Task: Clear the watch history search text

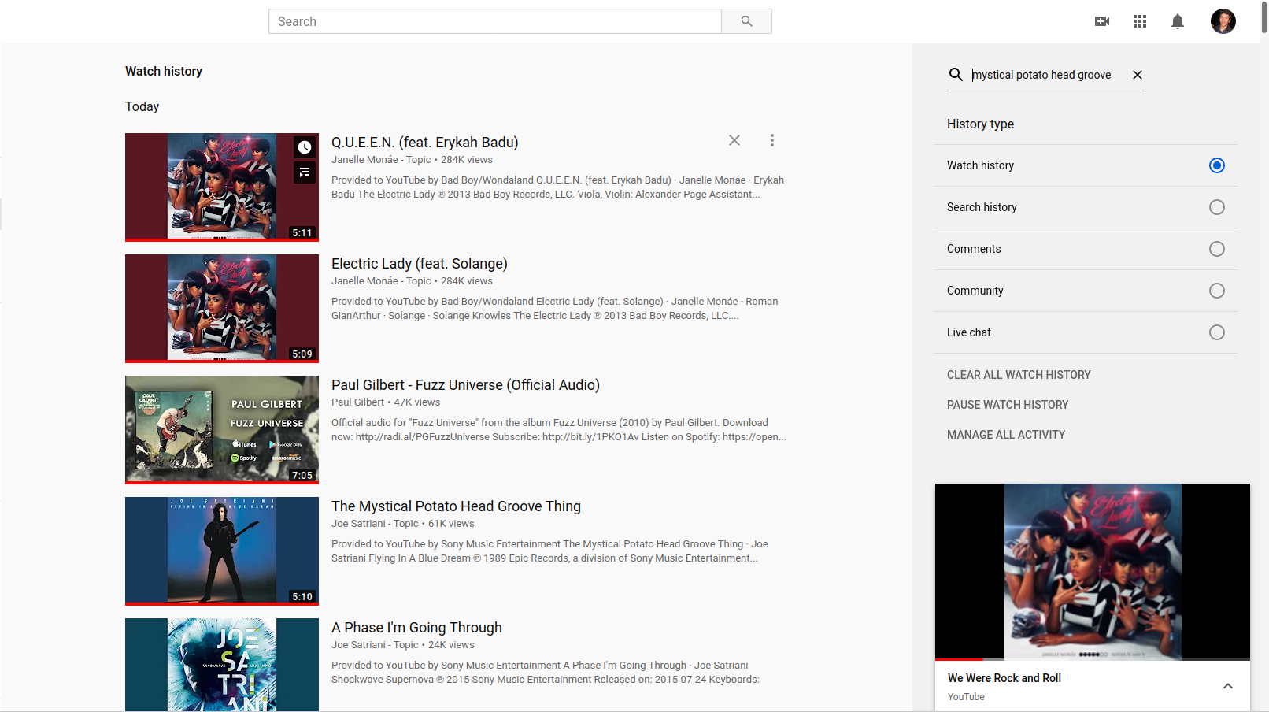Action: point(1138,75)
